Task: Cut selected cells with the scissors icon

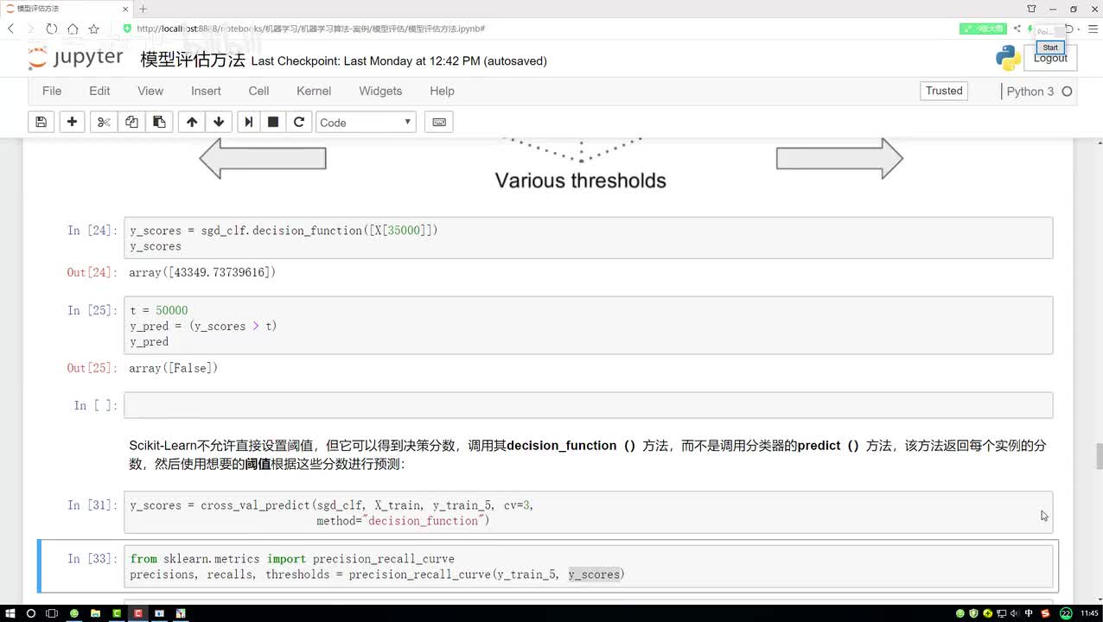Action: pos(104,122)
